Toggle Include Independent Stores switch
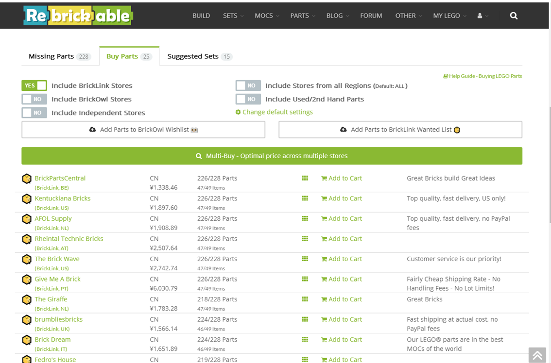The width and height of the screenshot is (551, 363). (x=34, y=113)
